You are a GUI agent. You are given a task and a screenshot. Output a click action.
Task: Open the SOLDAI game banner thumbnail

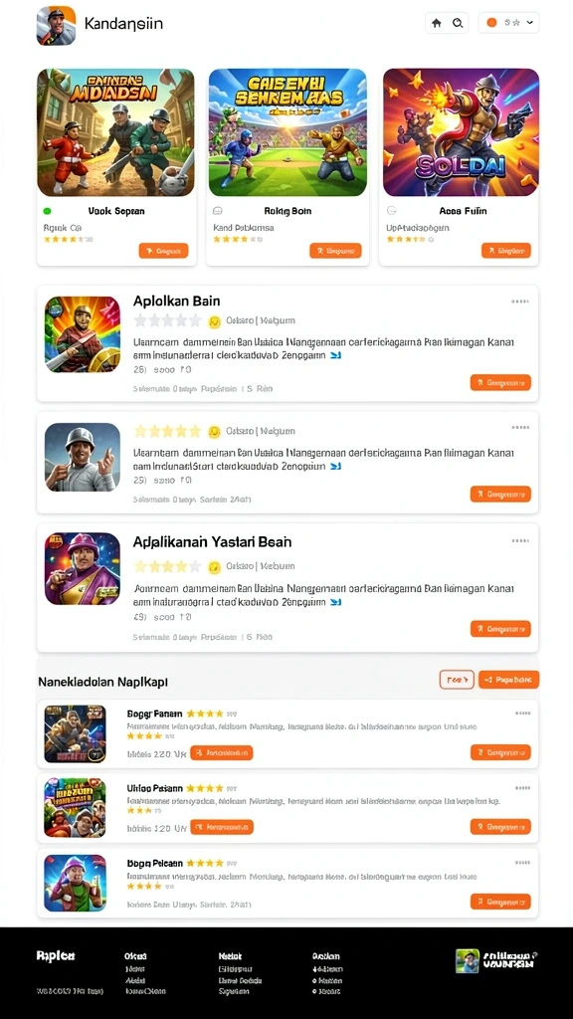coord(461,132)
